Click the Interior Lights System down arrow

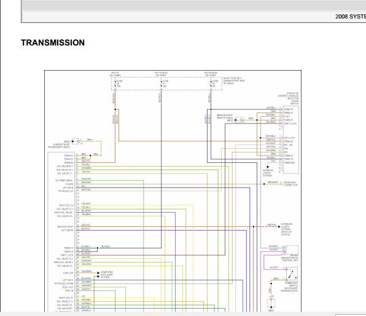click(268, 167)
